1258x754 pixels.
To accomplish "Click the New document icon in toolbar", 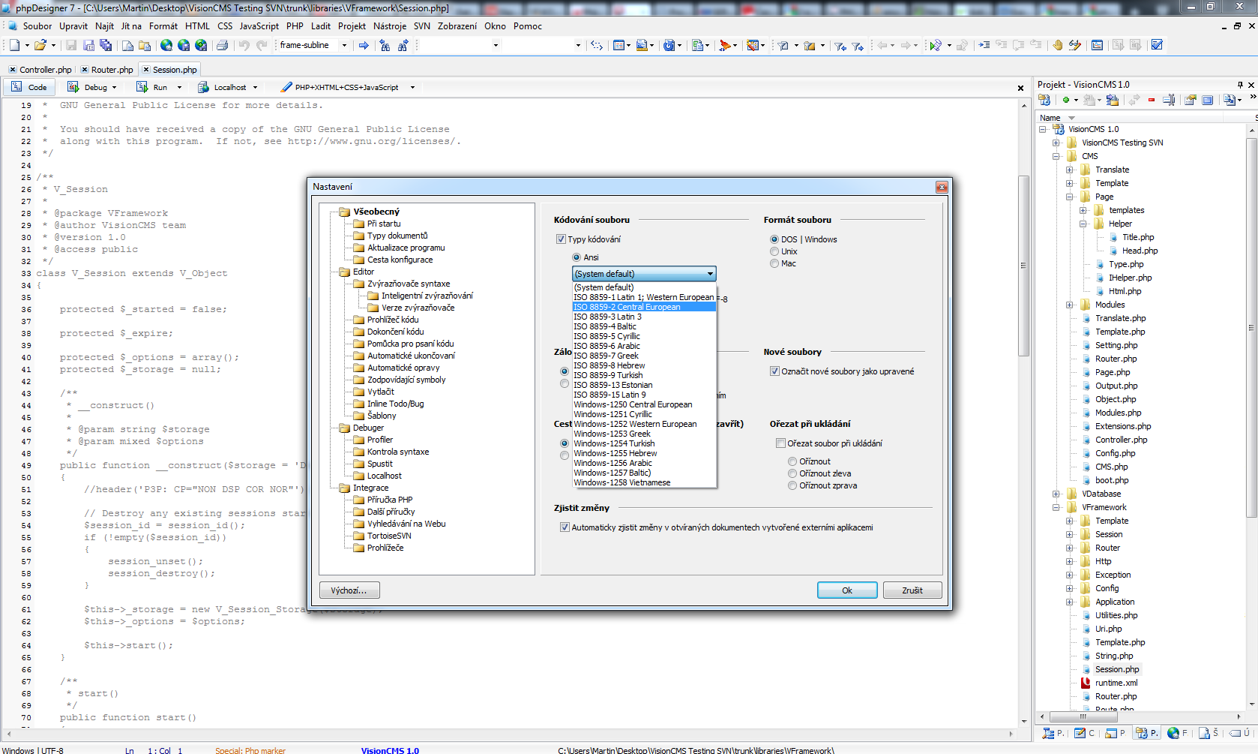I will click(14, 45).
